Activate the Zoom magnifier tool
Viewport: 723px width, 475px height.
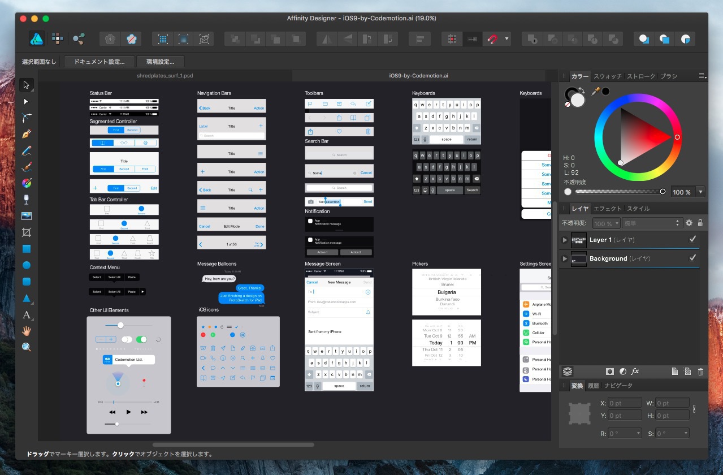tap(26, 347)
